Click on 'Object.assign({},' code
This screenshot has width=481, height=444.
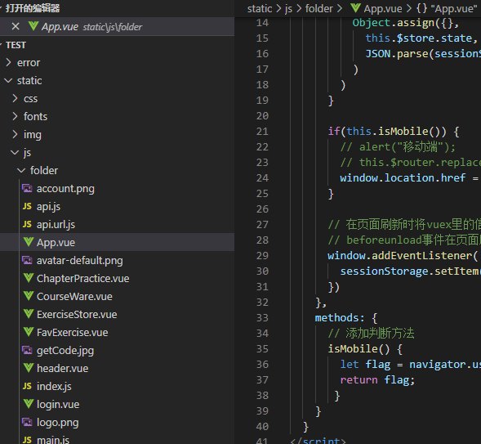point(406,23)
